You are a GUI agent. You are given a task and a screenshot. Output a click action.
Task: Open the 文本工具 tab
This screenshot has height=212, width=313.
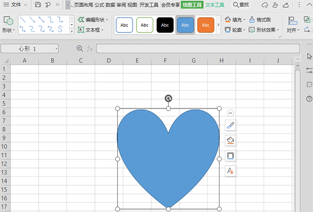[x=215, y=5]
